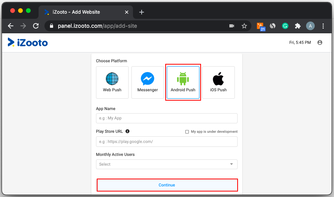Click the iZooto logo

click(x=28, y=42)
